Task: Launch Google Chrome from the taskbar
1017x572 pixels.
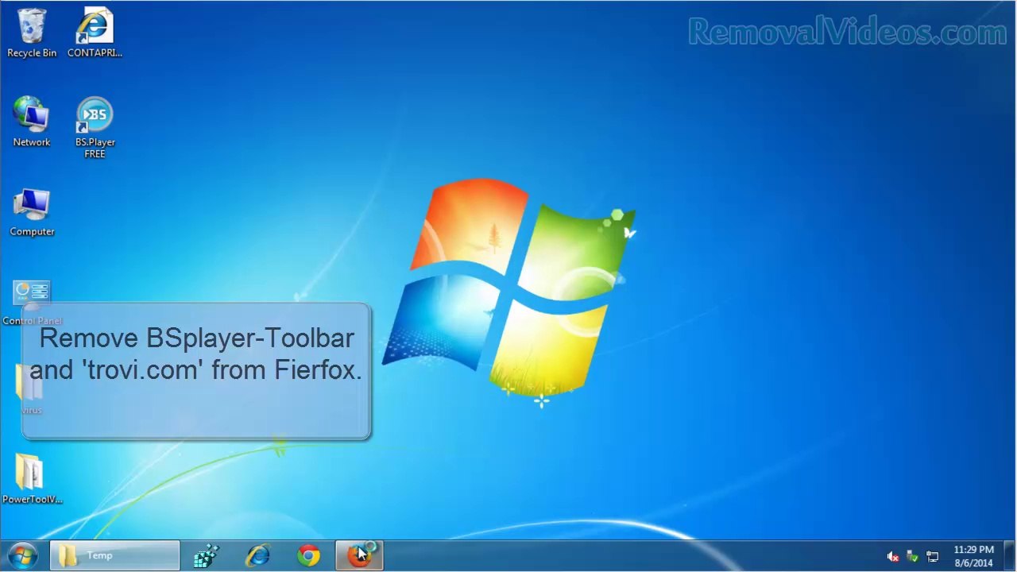Action: pos(308,555)
